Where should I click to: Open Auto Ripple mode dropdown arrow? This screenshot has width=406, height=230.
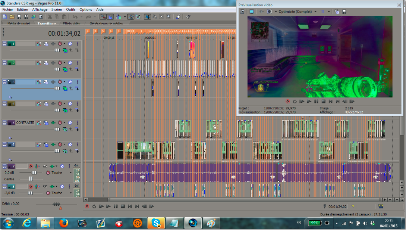125,16
